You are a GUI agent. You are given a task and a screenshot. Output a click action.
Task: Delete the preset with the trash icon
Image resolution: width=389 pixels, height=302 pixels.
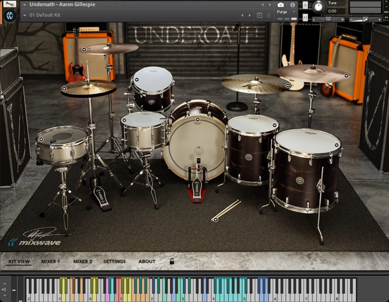point(268,15)
